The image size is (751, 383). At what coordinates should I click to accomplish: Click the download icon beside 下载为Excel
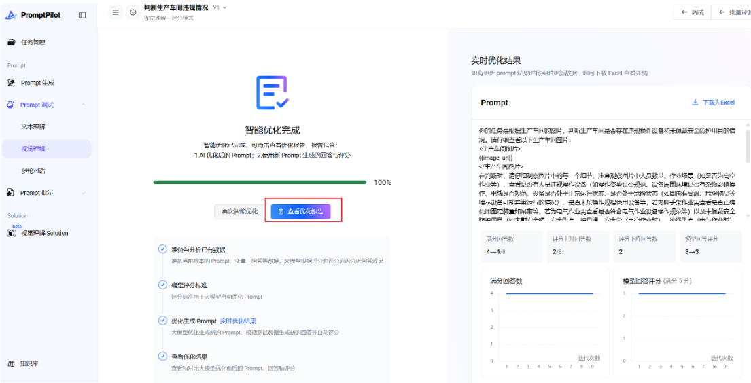click(695, 103)
